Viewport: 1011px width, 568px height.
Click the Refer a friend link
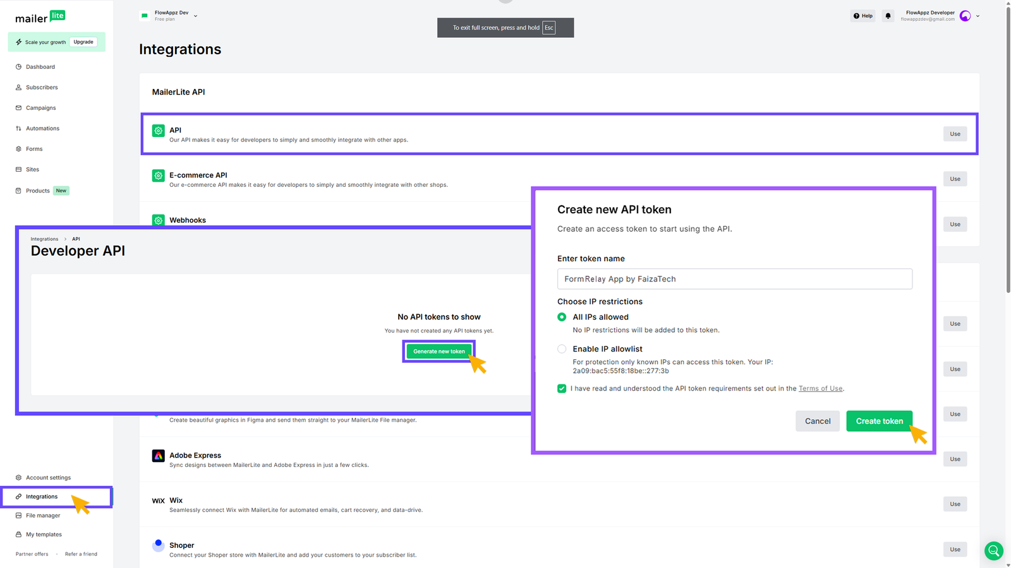[x=81, y=554]
